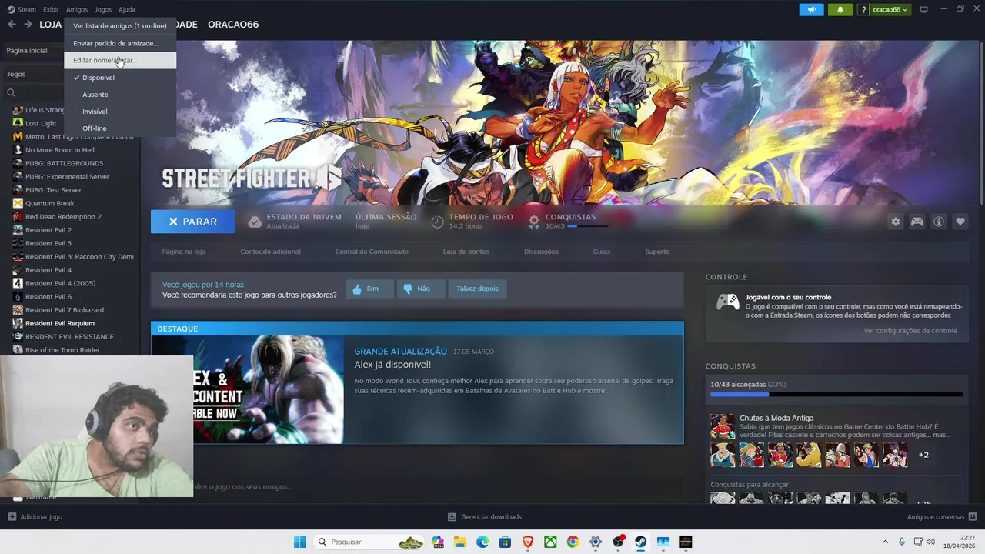Viewport: 985px width, 554px height.
Task: Set status to Off-line
Action: tap(120, 128)
